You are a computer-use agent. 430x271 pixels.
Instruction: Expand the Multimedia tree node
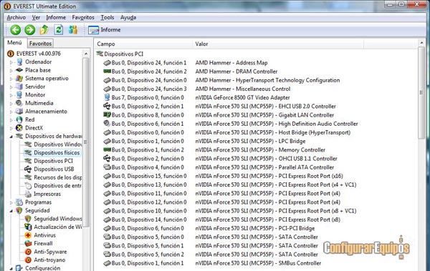11,104
